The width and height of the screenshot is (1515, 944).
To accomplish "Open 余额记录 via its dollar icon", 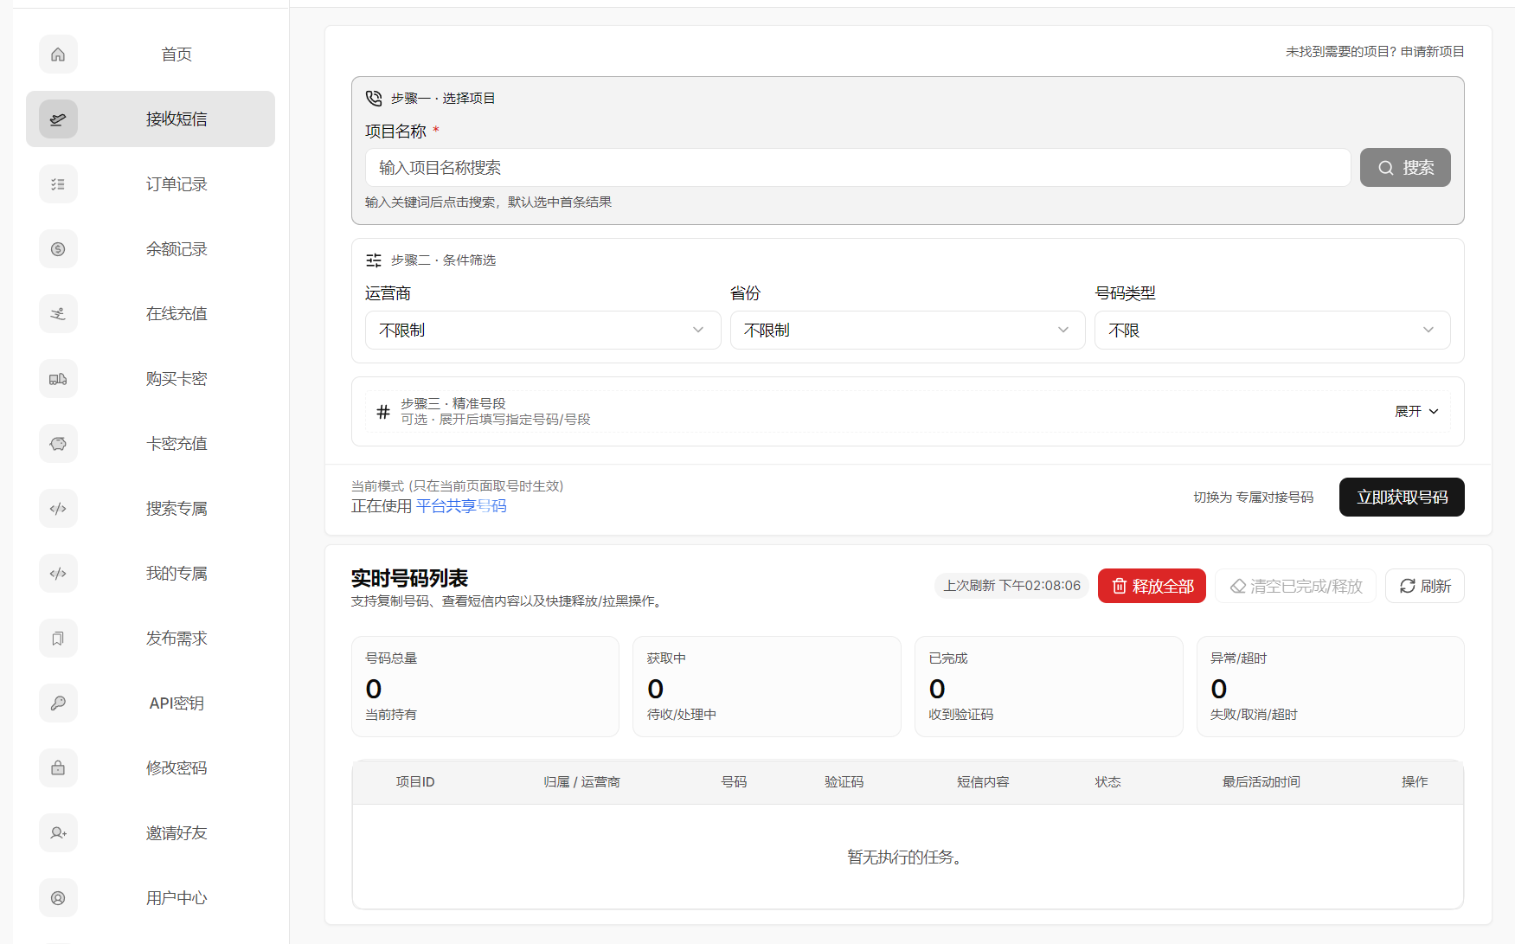I will pos(58,248).
